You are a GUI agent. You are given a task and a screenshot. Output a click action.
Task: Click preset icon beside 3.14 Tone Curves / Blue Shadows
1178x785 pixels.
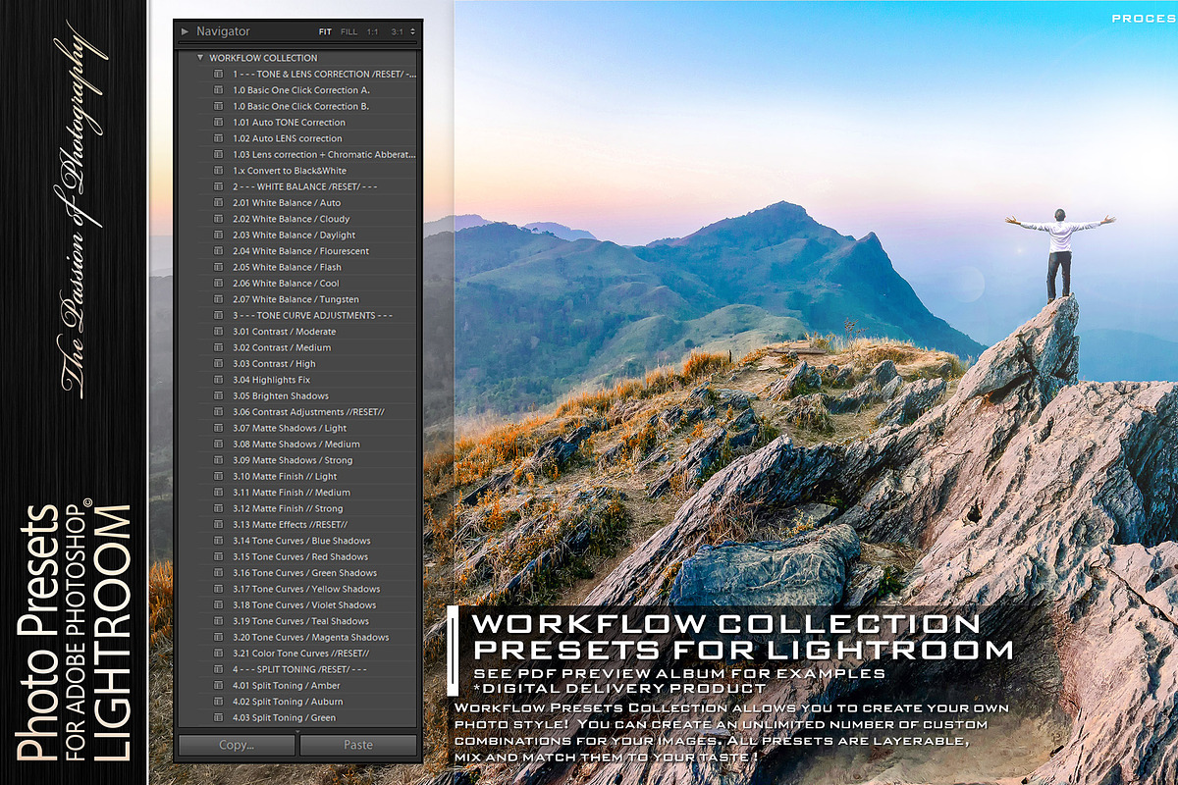pyautogui.click(x=219, y=541)
